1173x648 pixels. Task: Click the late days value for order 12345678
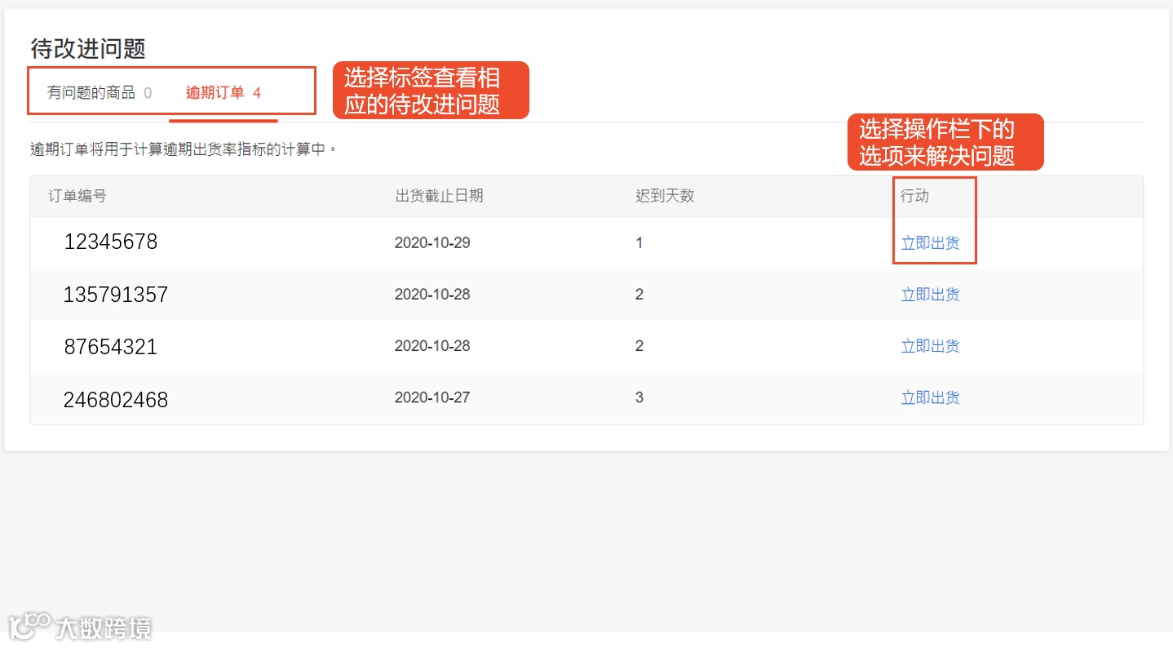[640, 243]
